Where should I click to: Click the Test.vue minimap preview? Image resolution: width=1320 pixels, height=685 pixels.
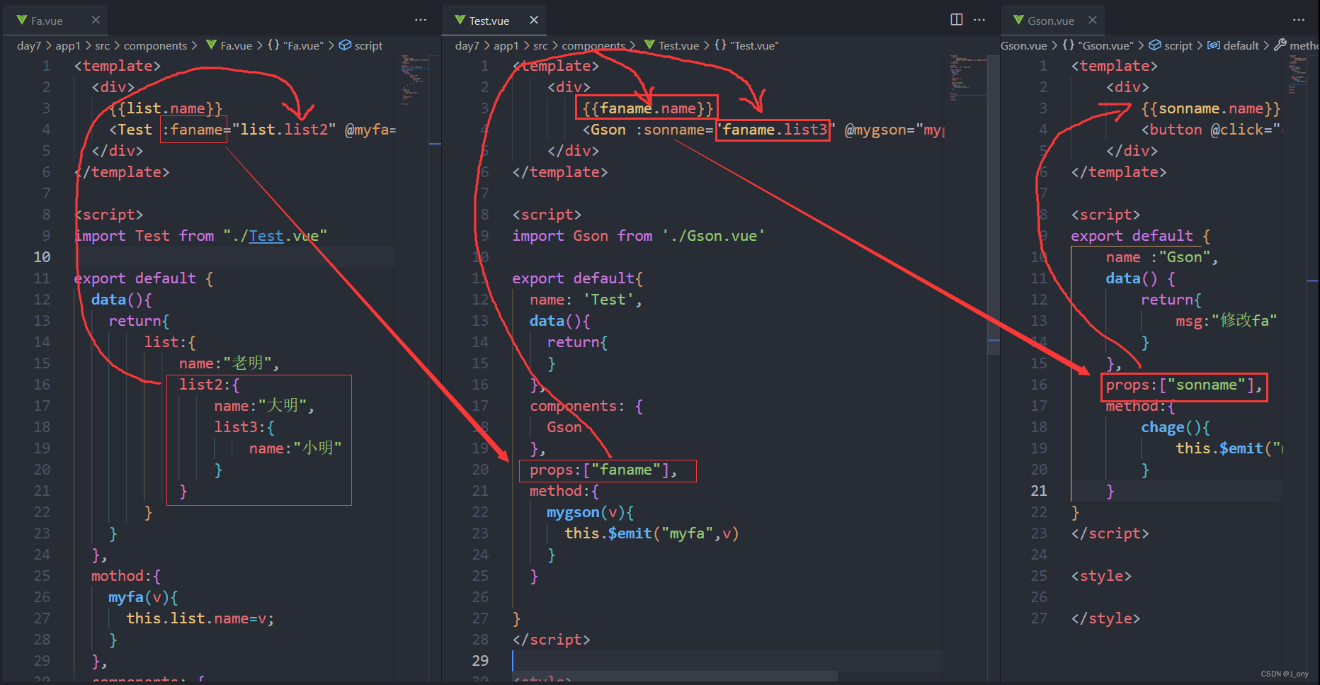[967, 77]
